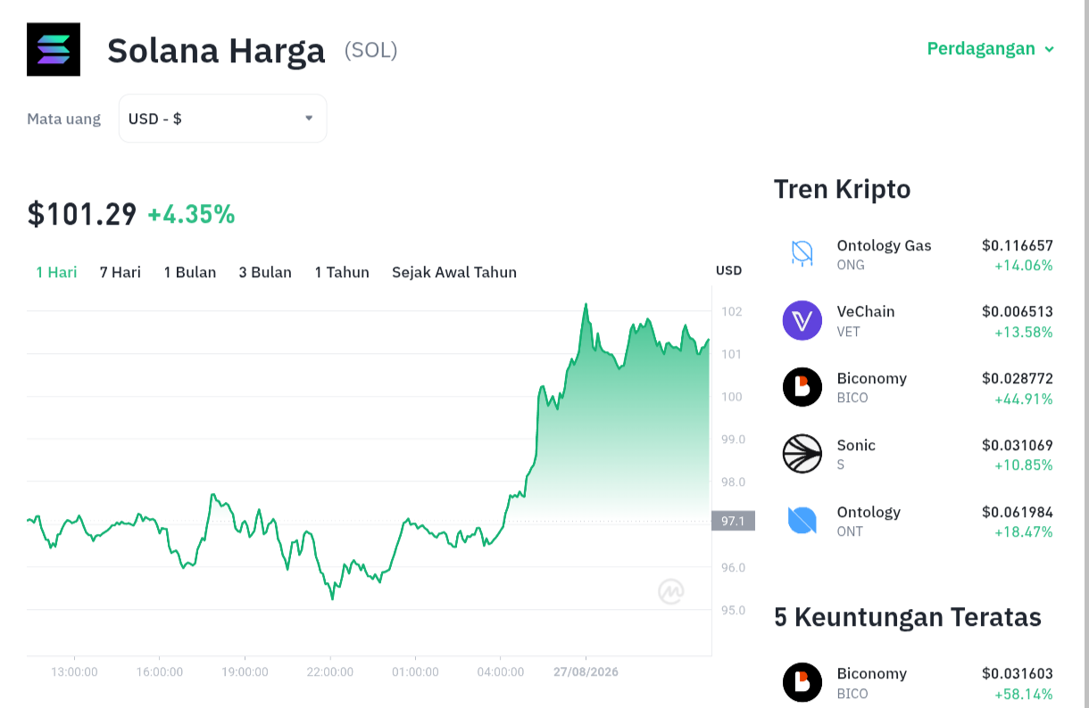The width and height of the screenshot is (1089, 708).
Task: Select Biconomy icon under 5 Keuntungan Teratas
Action: click(802, 682)
